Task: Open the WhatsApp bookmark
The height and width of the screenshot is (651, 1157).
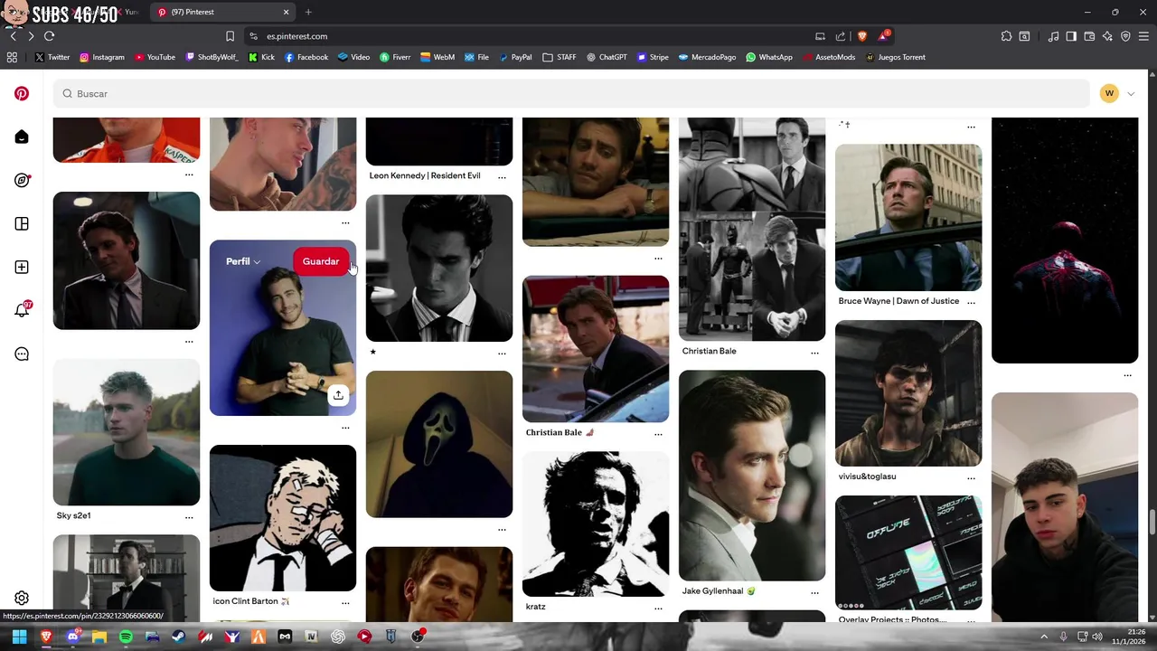Action: coord(769,57)
